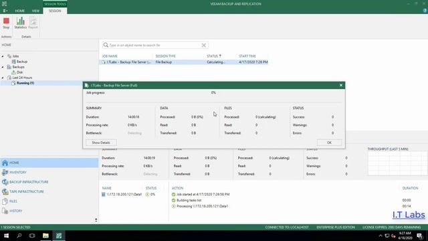Show hidden system tray icons
The width and height of the screenshot is (428, 241).
381,236
